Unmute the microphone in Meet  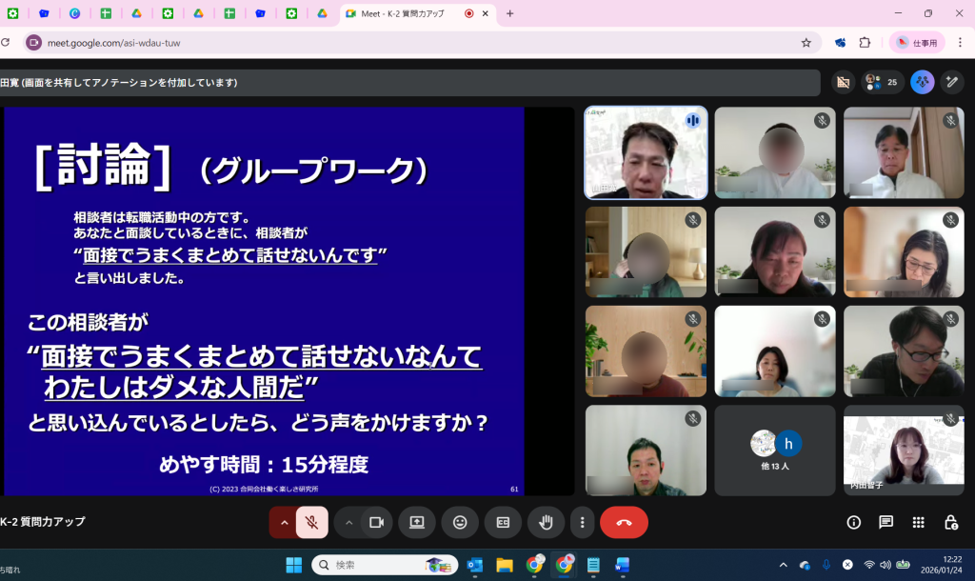pyautogui.click(x=311, y=522)
